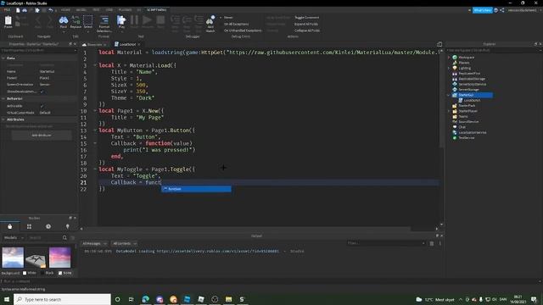
Task: Select Chat in the Explorer
Action: pyautogui.click(x=462, y=127)
